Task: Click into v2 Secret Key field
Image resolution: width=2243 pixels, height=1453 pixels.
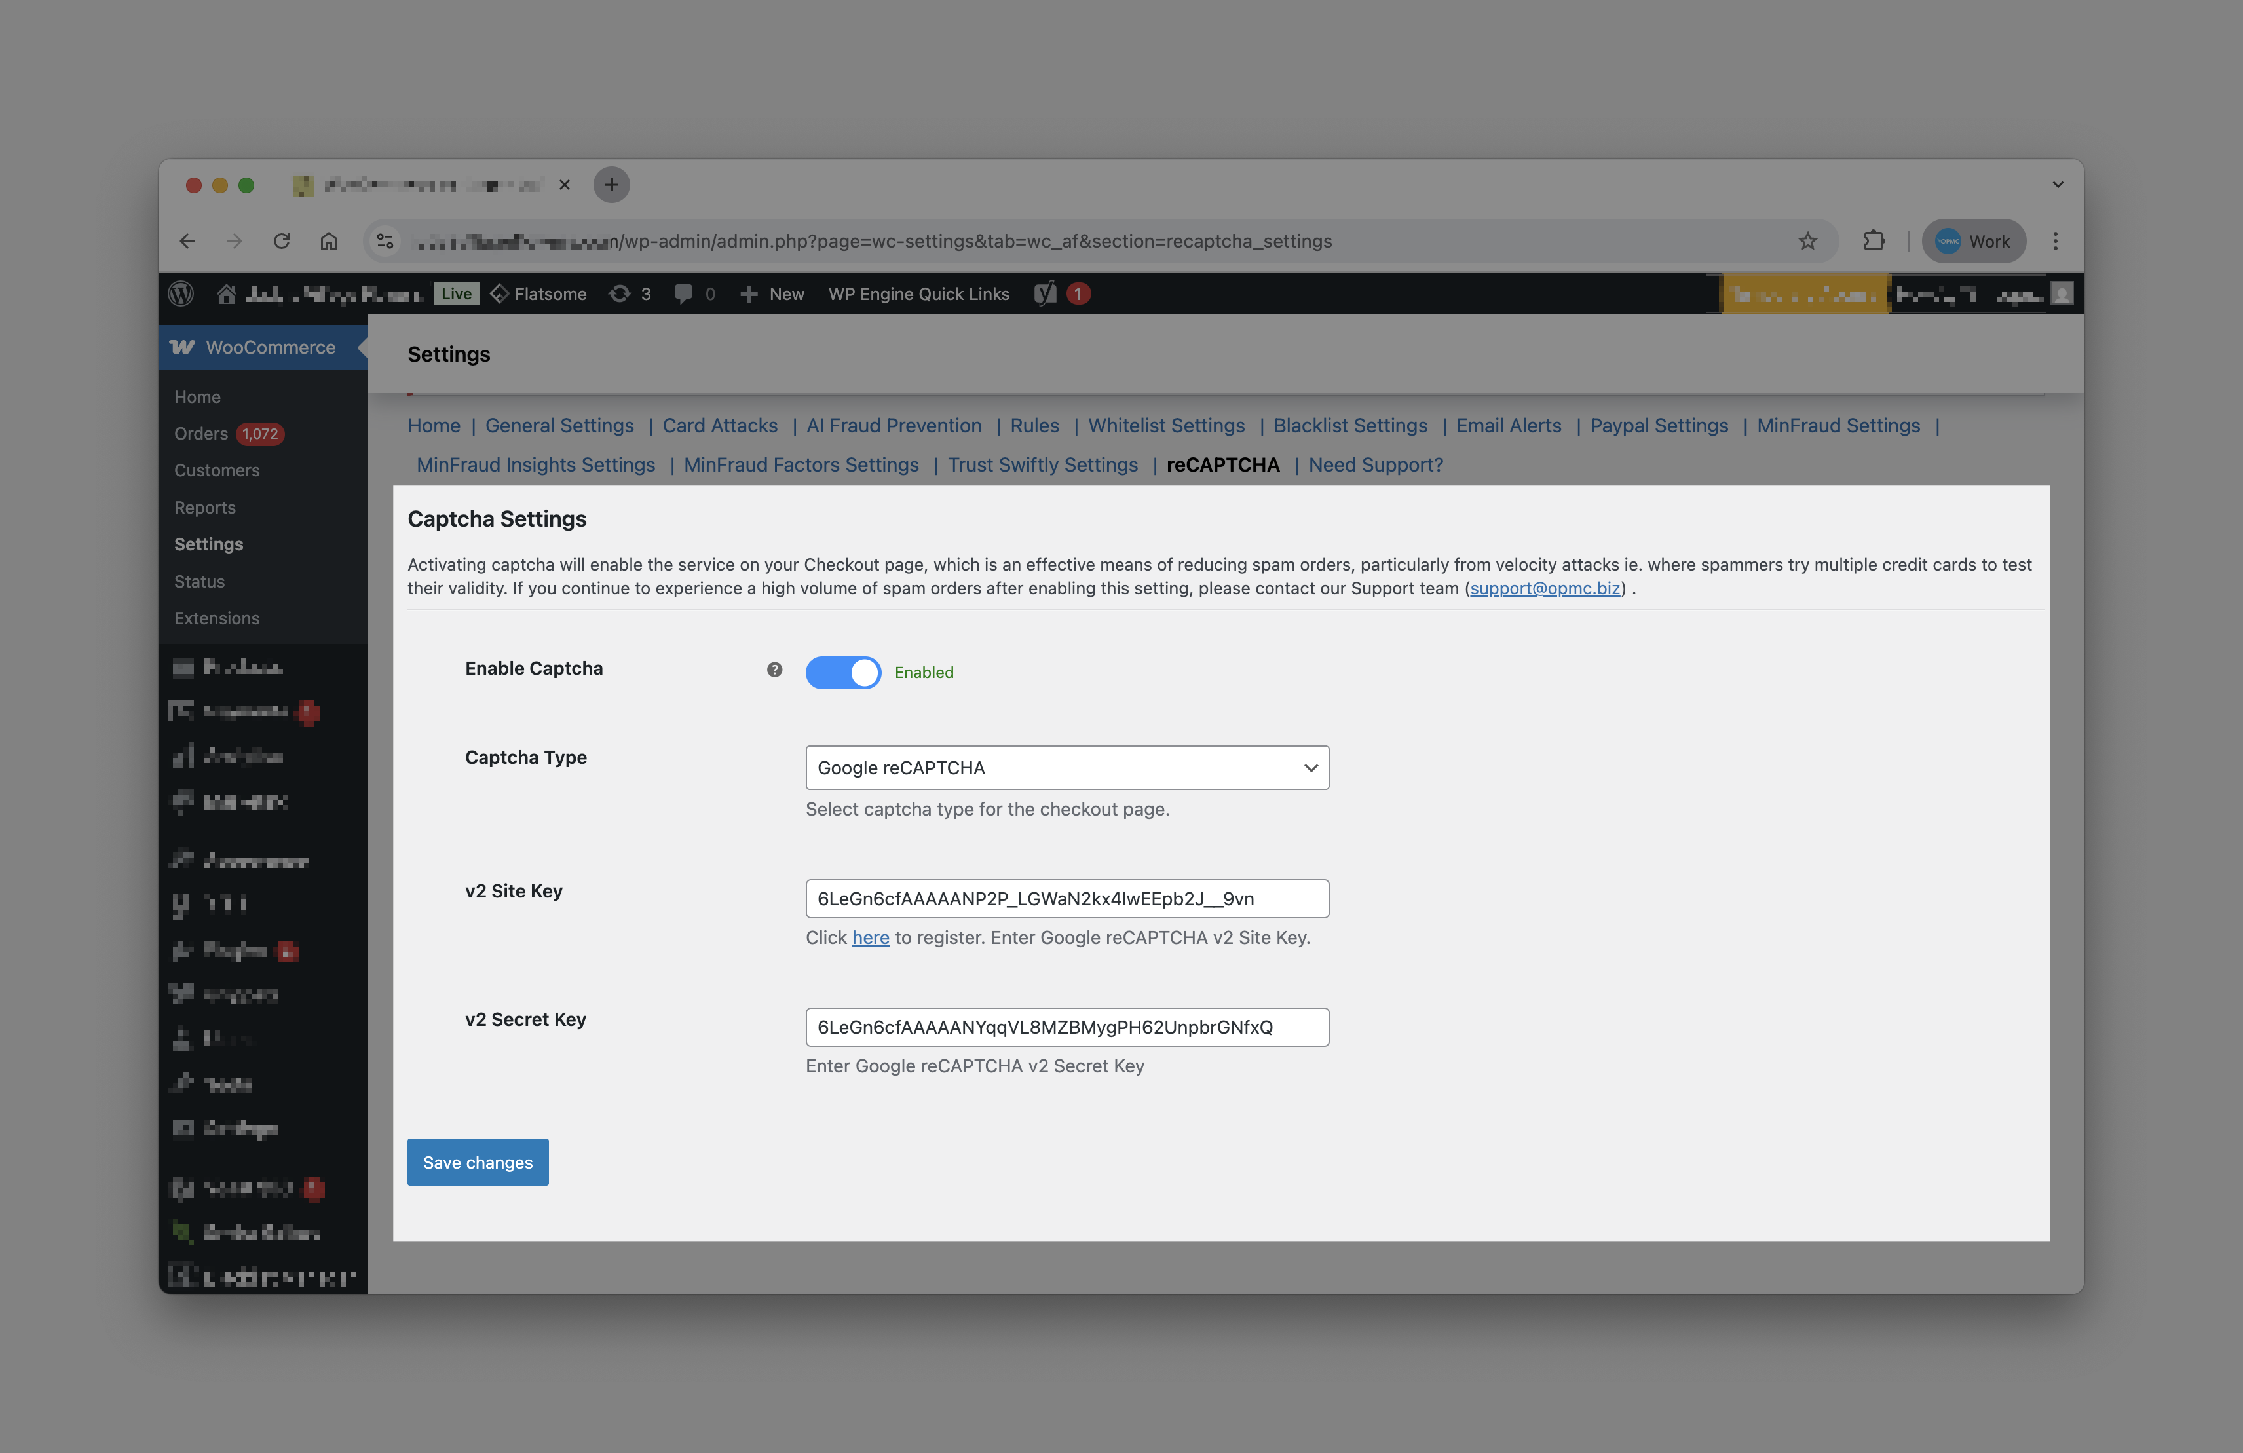Action: click(x=1066, y=1027)
